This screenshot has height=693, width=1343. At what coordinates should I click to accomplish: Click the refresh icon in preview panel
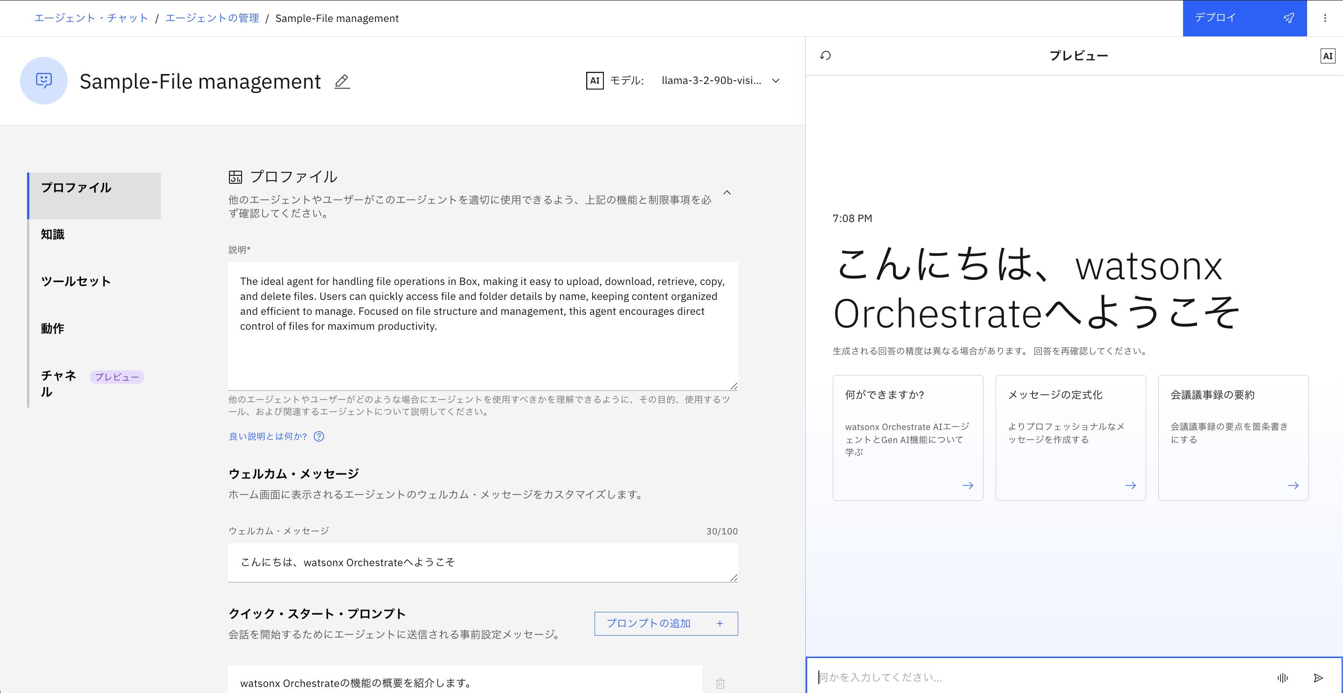[x=825, y=56]
